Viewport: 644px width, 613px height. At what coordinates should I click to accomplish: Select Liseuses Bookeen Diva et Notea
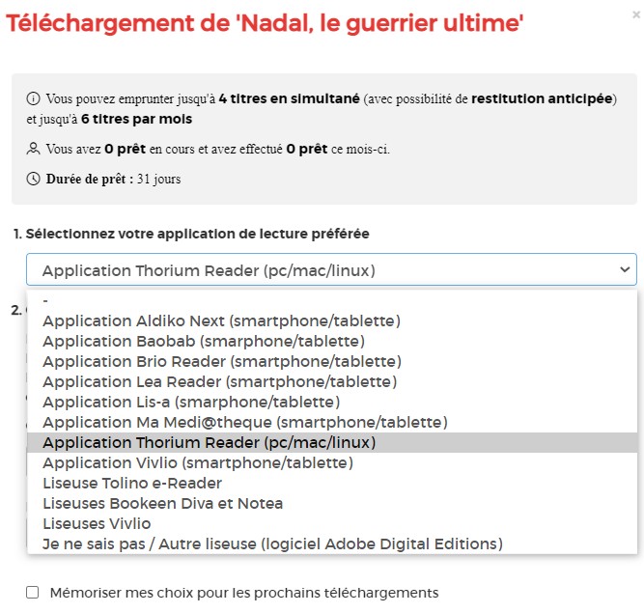tap(162, 503)
